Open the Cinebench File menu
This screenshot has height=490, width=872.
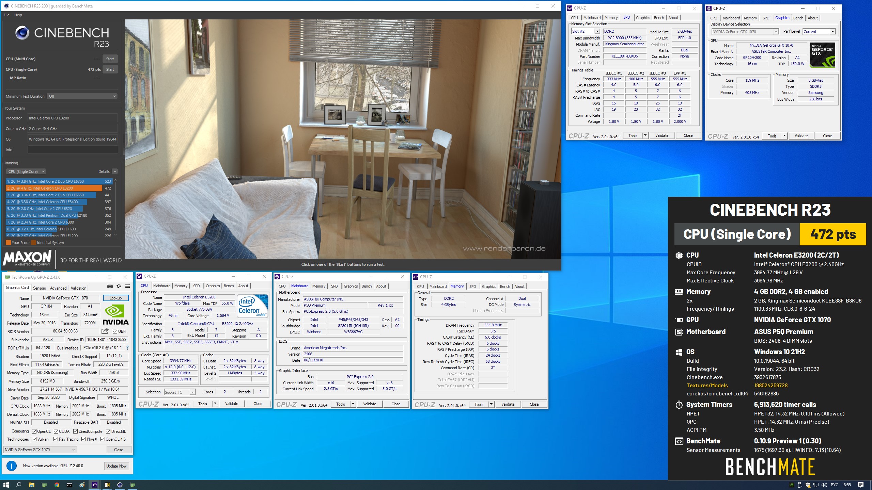(x=6, y=15)
